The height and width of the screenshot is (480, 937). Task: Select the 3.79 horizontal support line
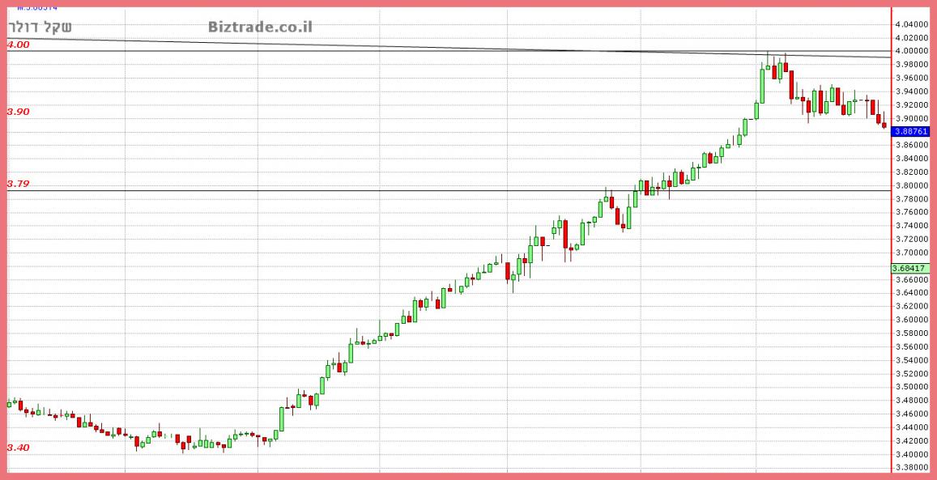pyautogui.click(x=405, y=191)
